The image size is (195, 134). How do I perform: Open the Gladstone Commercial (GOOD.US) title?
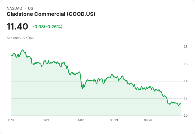pyautogui.click(x=51, y=14)
